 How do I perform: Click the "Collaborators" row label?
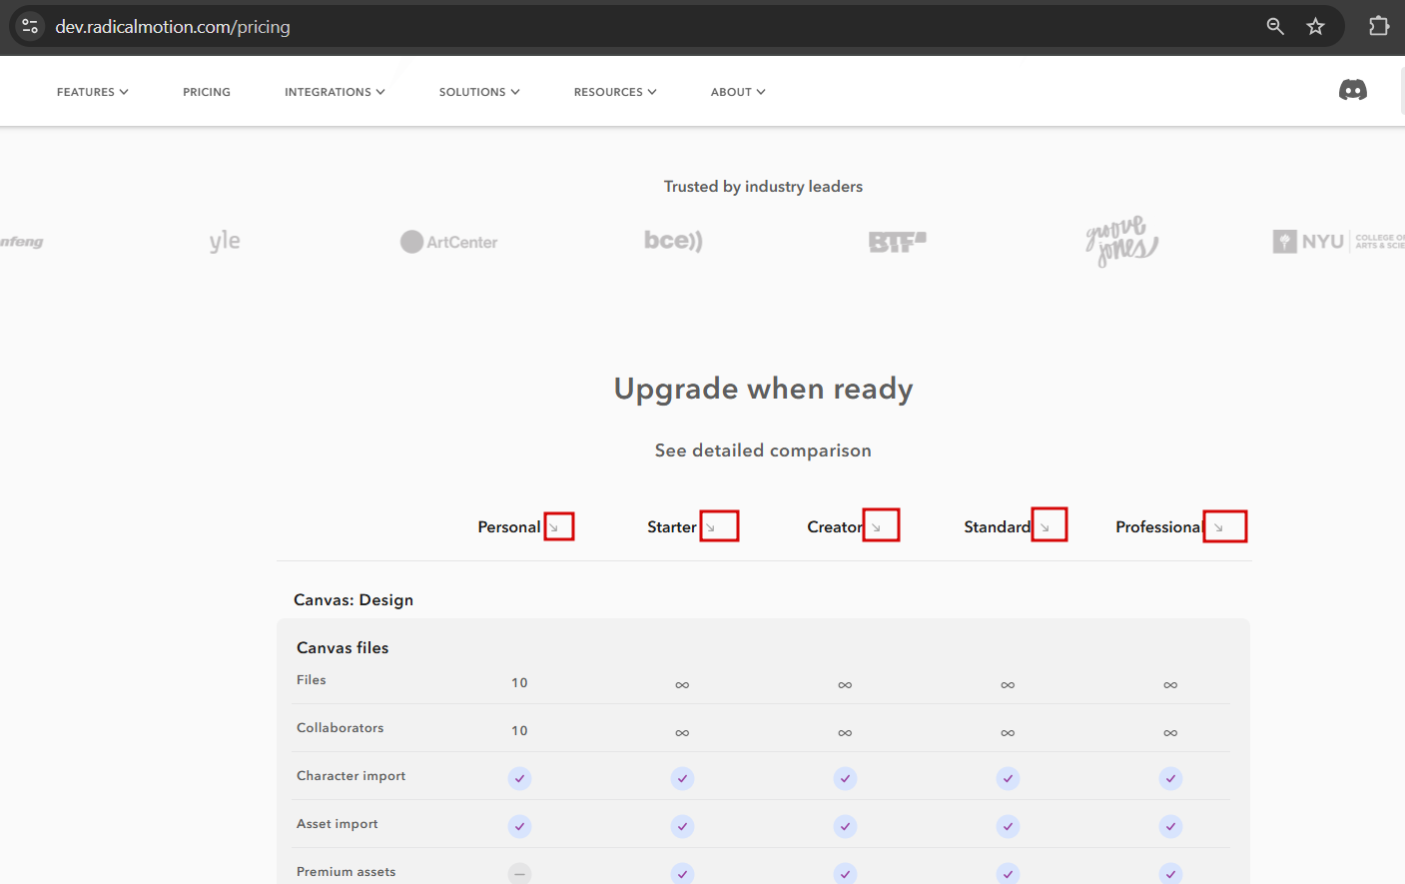click(341, 728)
